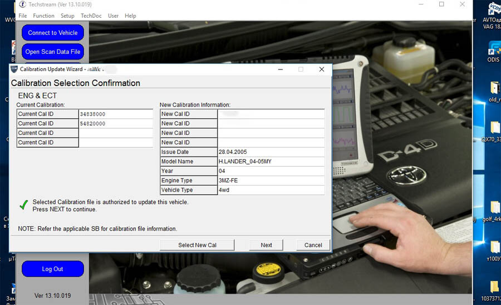Image resolution: width=501 pixels, height=305 pixels.
Task: Open the Setup menu
Action: click(x=67, y=16)
